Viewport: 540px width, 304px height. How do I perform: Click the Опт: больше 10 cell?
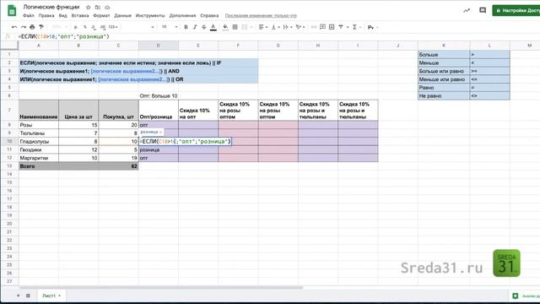click(159, 95)
